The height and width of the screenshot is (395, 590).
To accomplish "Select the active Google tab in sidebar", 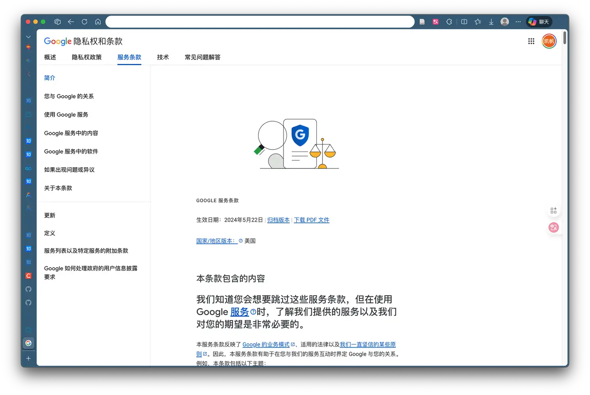I will pyautogui.click(x=28, y=343).
